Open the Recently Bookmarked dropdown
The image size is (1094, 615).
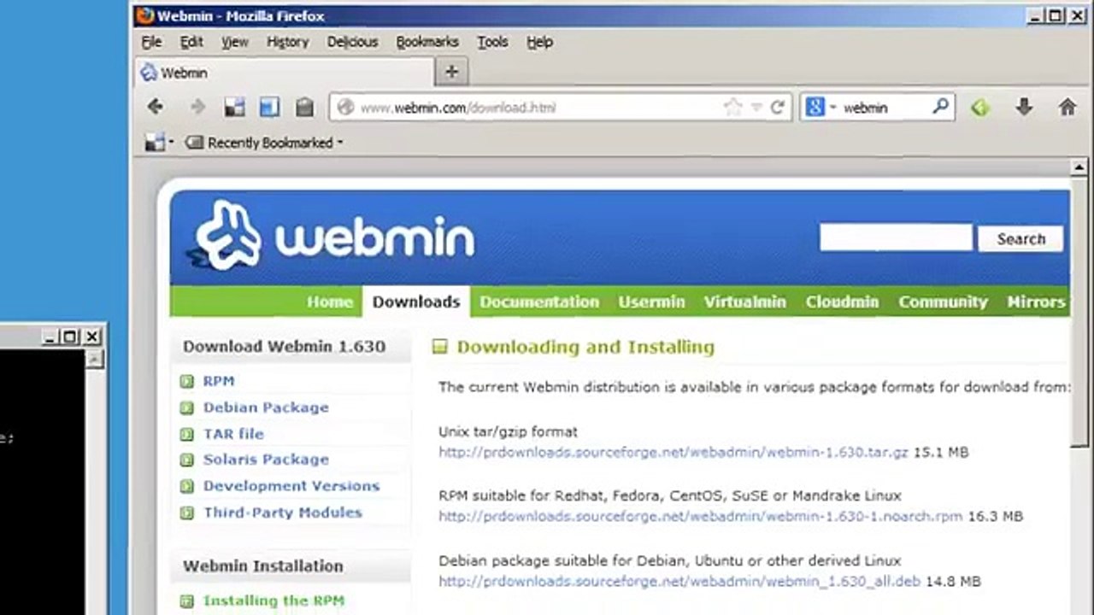coord(263,143)
